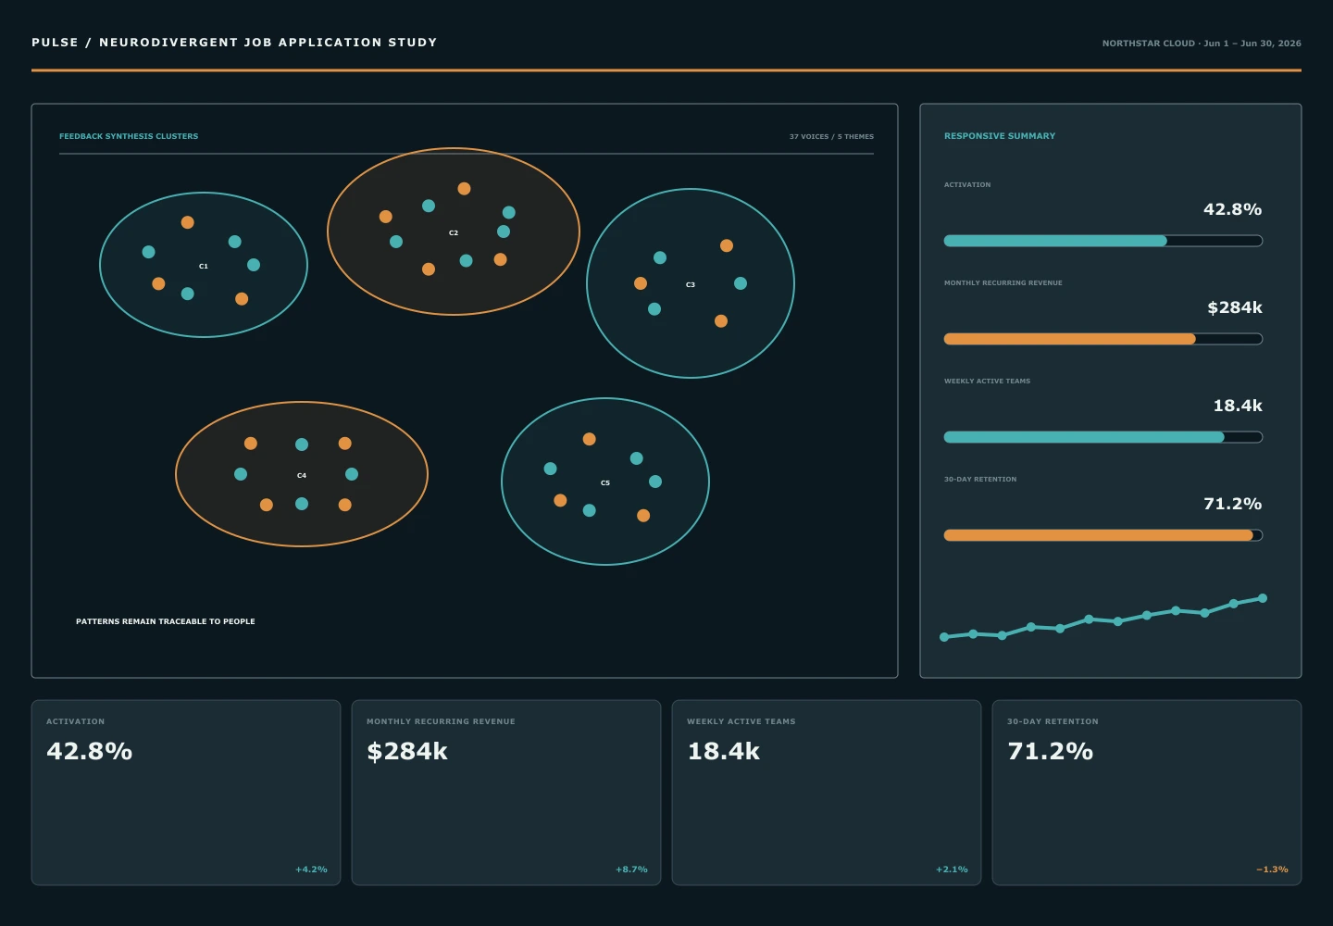Select the 42.8% value in Responsive Summary
This screenshot has height=926, width=1333.
point(1232,210)
